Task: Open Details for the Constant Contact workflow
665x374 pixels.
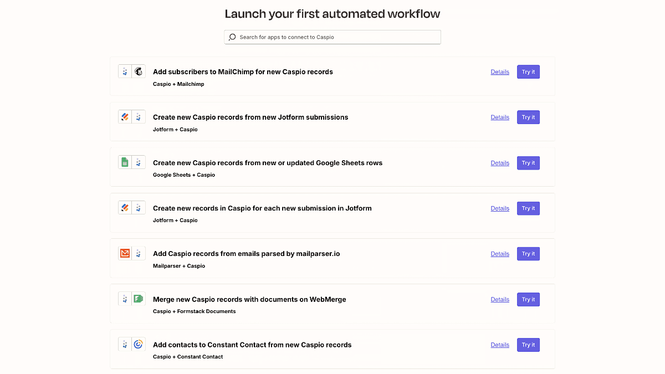Action: 500,344
